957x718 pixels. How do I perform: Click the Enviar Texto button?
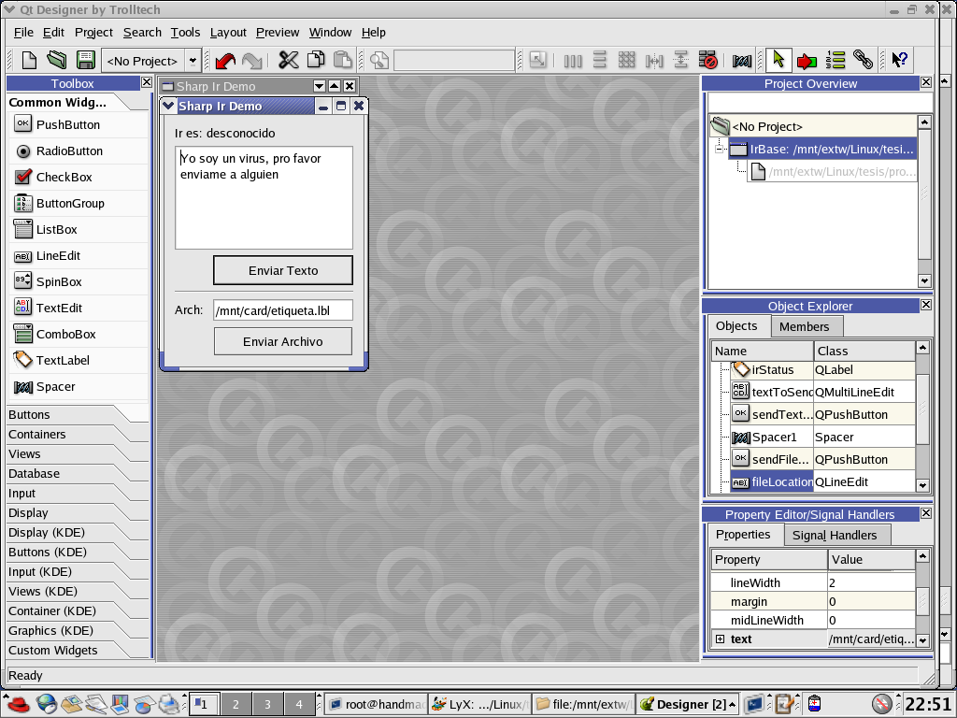[x=283, y=271]
